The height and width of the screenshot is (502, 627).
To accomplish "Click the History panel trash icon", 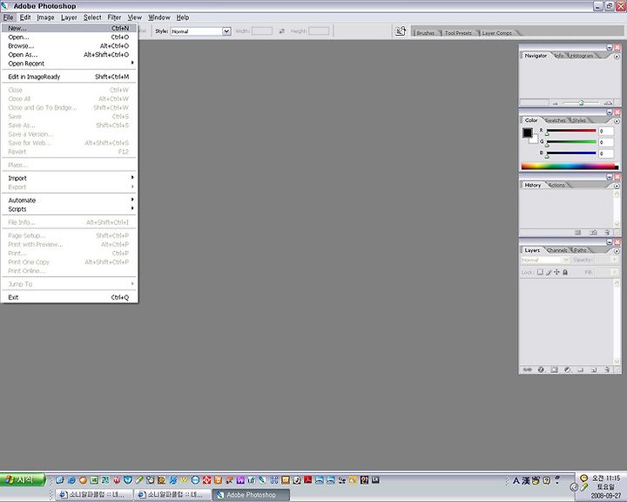I will 607,233.
